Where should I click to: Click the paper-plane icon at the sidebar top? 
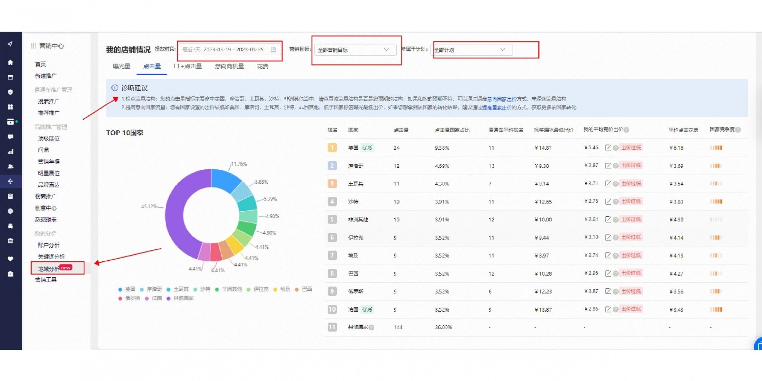pyautogui.click(x=10, y=44)
